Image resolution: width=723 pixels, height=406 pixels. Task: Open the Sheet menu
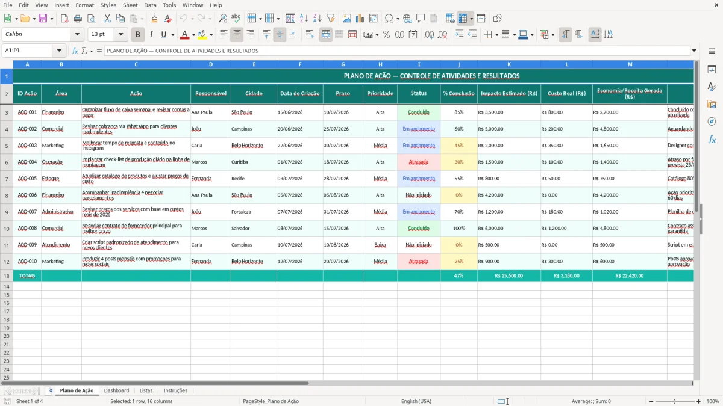[x=130, y=5]
